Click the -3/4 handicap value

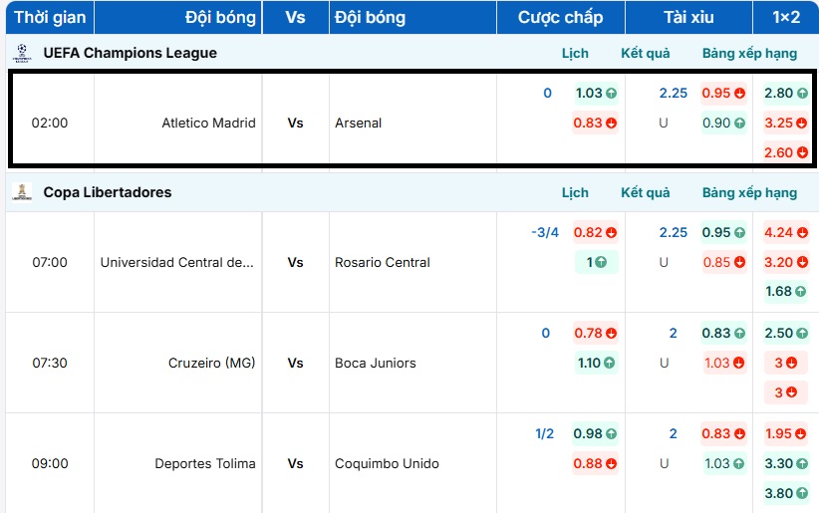point(545,232)
